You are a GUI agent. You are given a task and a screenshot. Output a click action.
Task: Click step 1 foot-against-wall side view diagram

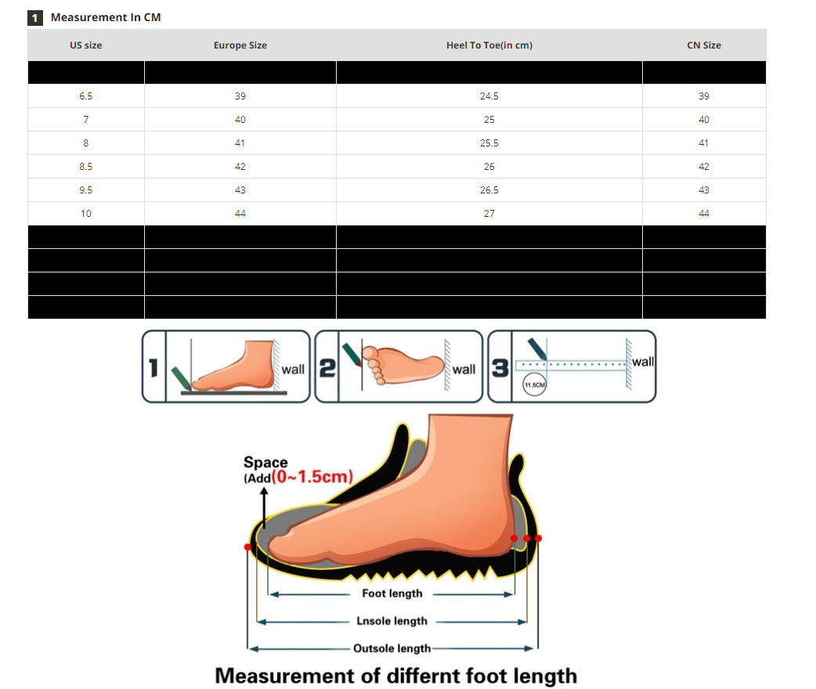[226, 366]
